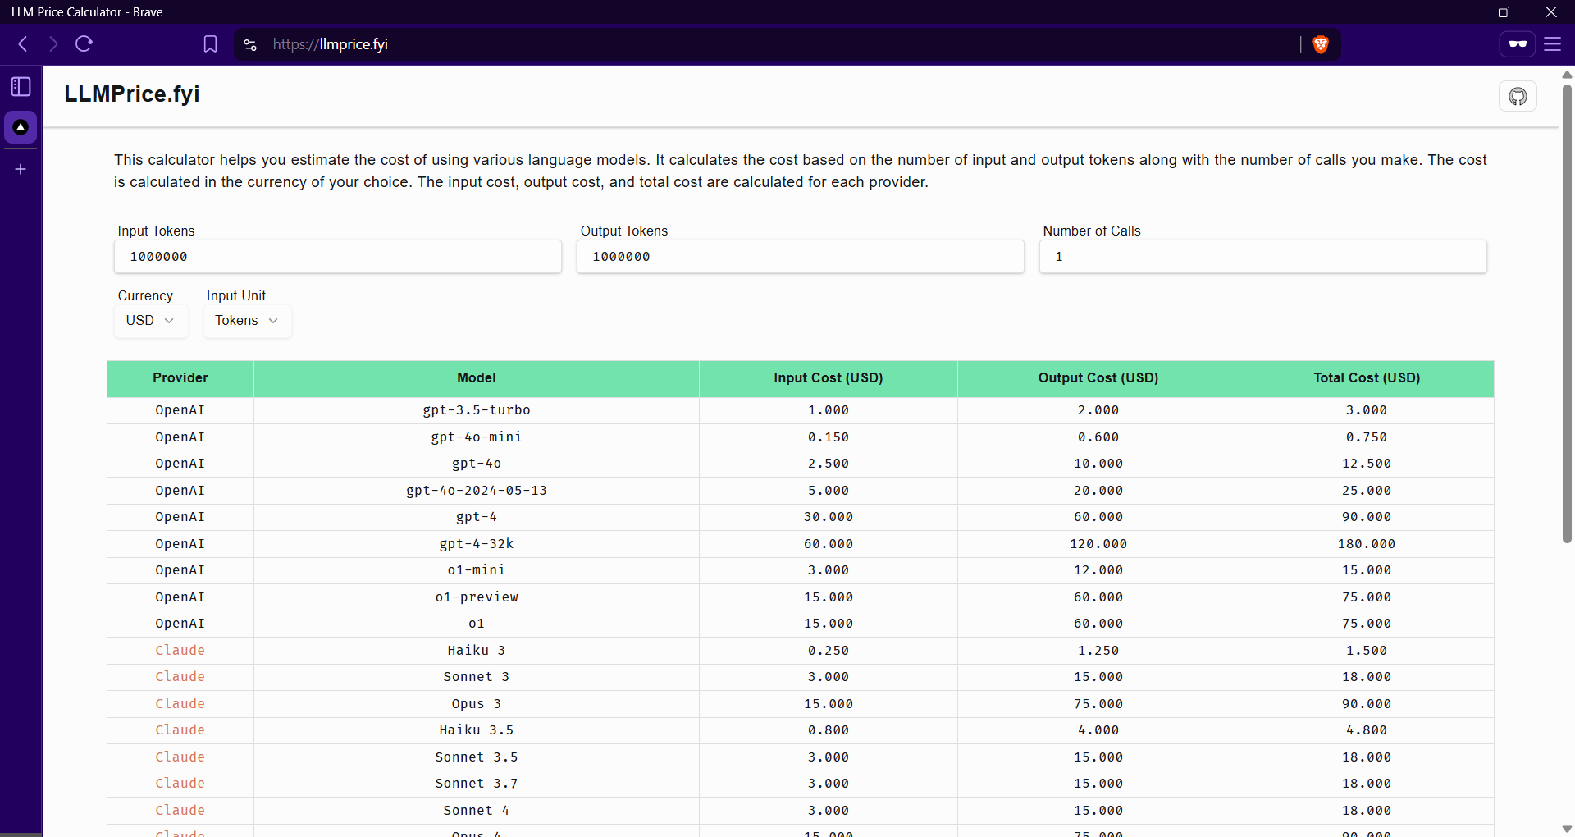Open the Brave hamburger menu
Screen dimensions: 1575x837
(x=1553, y=44)
